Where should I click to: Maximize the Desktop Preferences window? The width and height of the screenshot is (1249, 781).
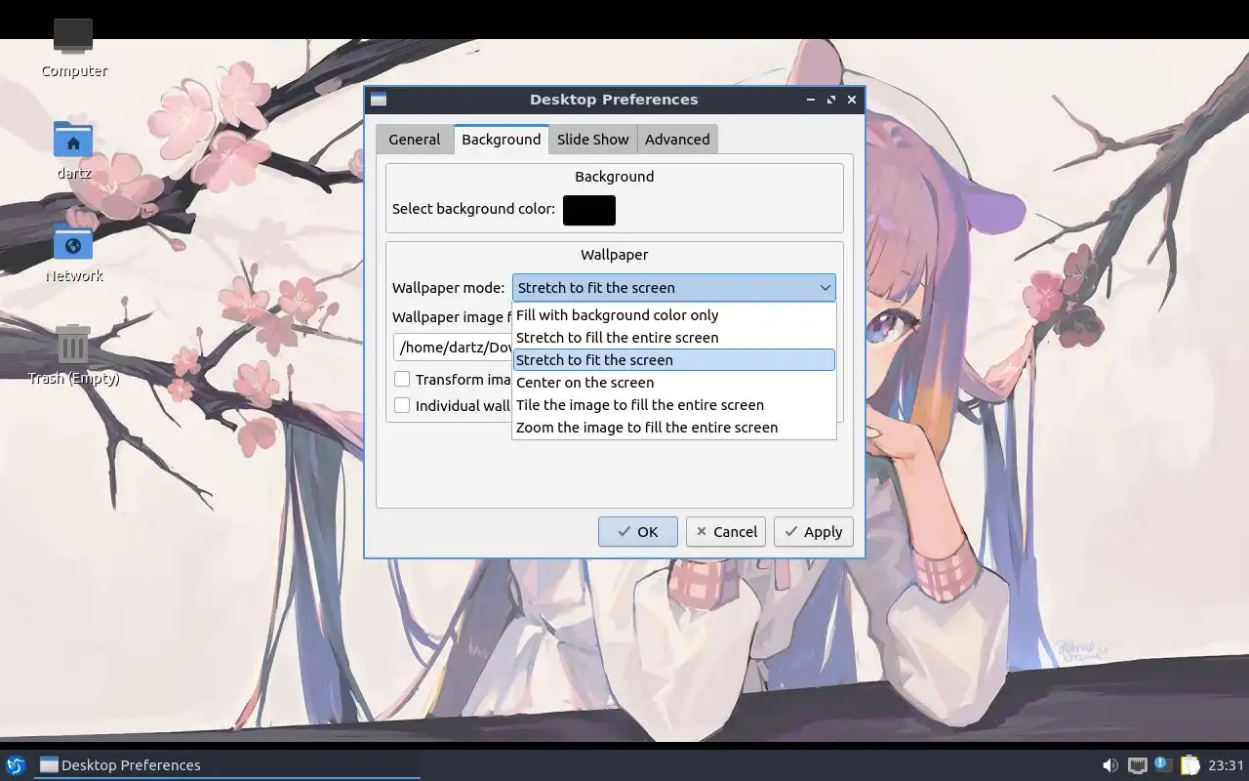[831, 100]
